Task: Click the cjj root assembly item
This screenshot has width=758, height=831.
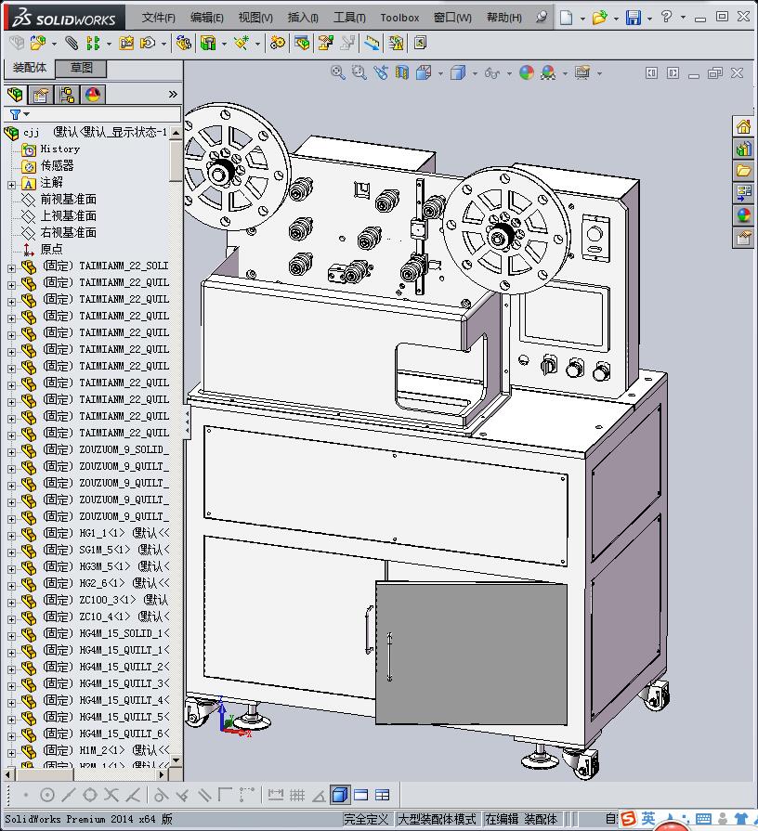Action: [x=32, y=133]
